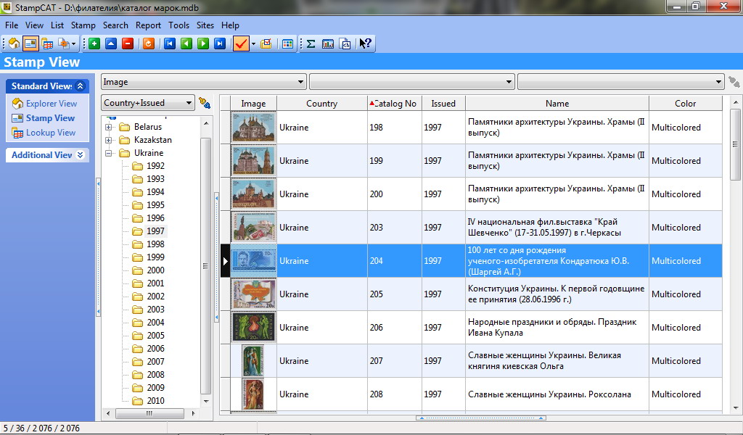The image size is (743, 435).
Task: Click the folder with checkbox toolbar icon
Action: point(266,43)
